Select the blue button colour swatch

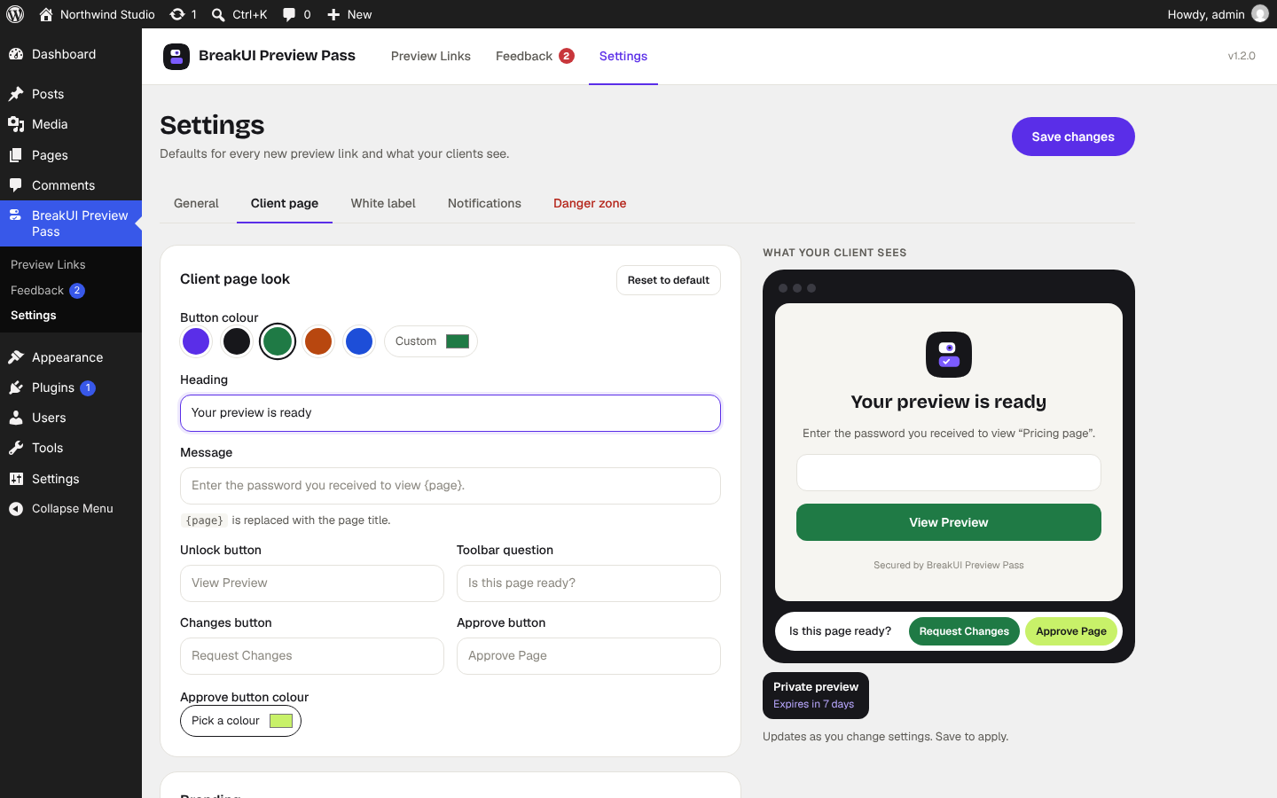point(359,341)
